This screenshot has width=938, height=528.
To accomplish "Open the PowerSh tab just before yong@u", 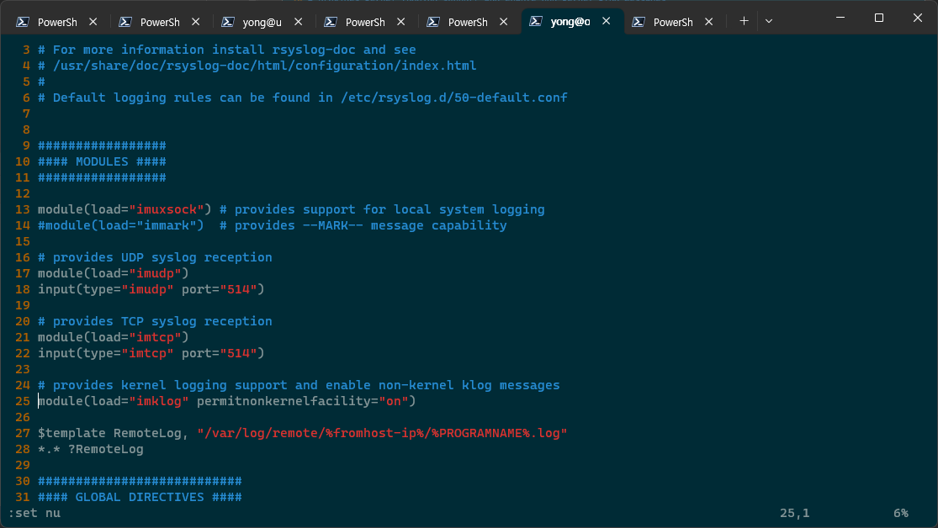I will pyautogui.click(x=160, y=22).
